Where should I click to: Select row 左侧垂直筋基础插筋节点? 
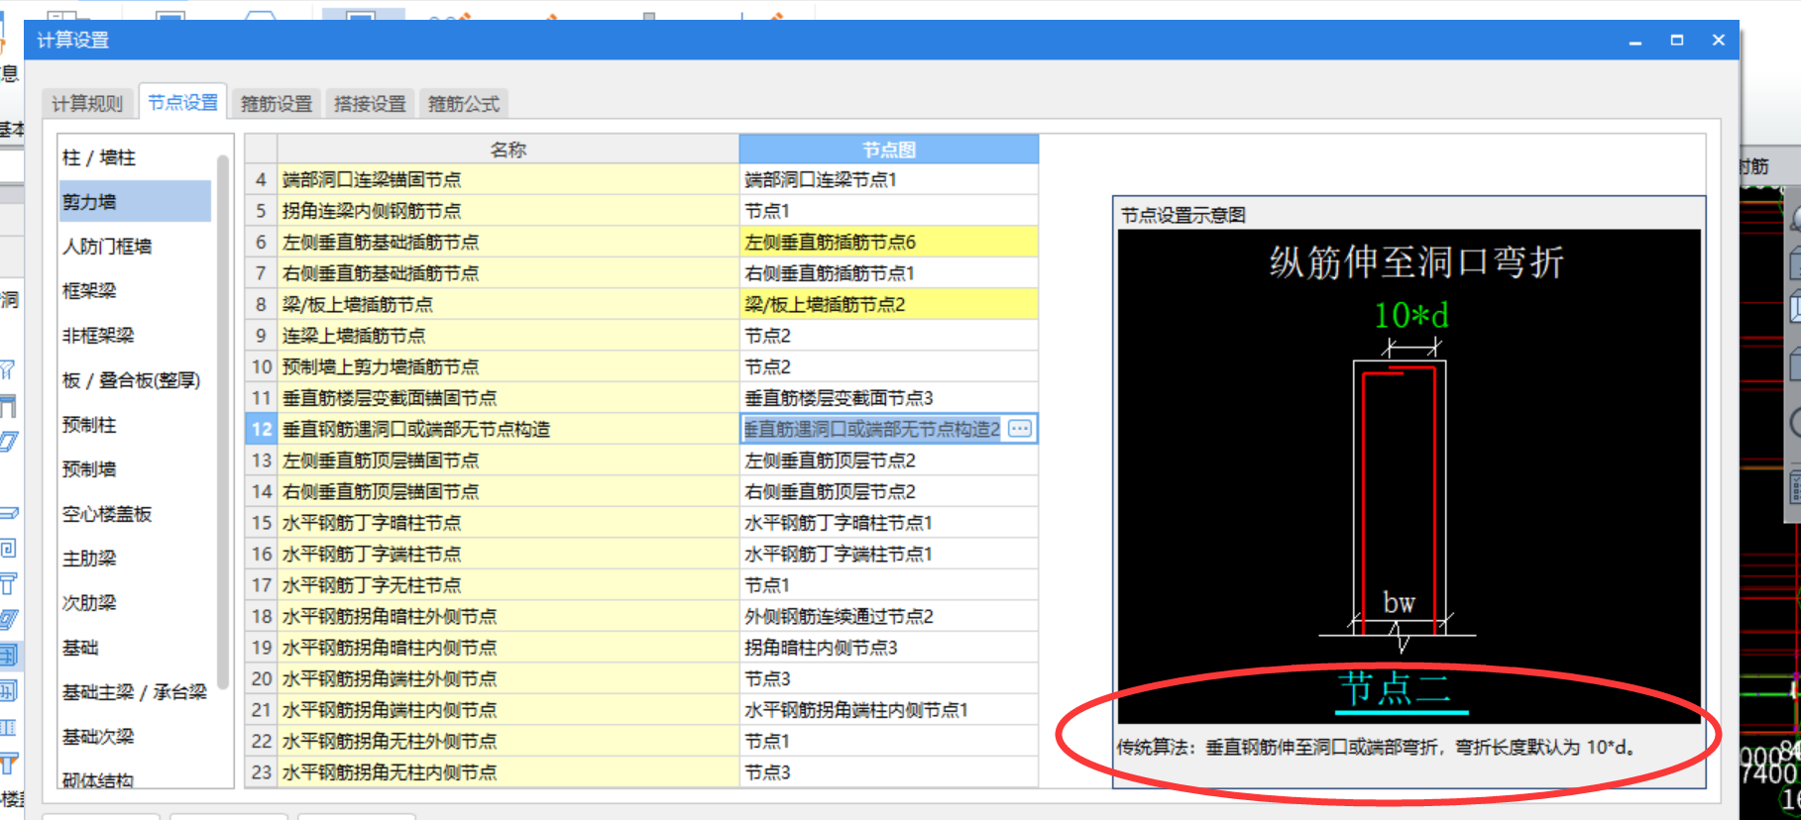tap(507, 242)
